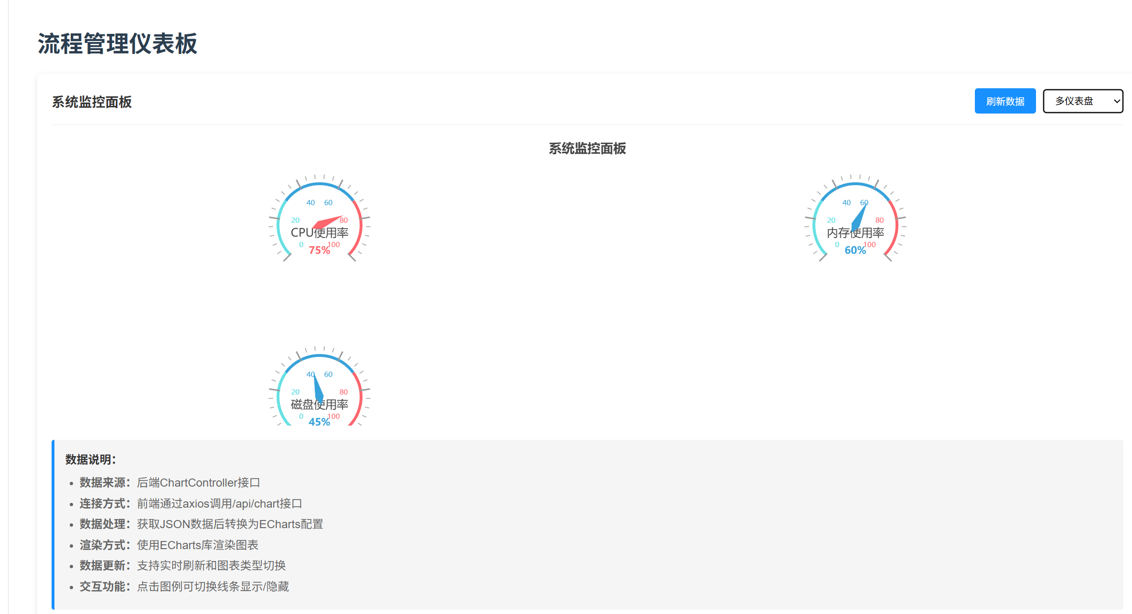
Task: Click the 数据来源 ChartController list item
Action: tap(170, 483)
